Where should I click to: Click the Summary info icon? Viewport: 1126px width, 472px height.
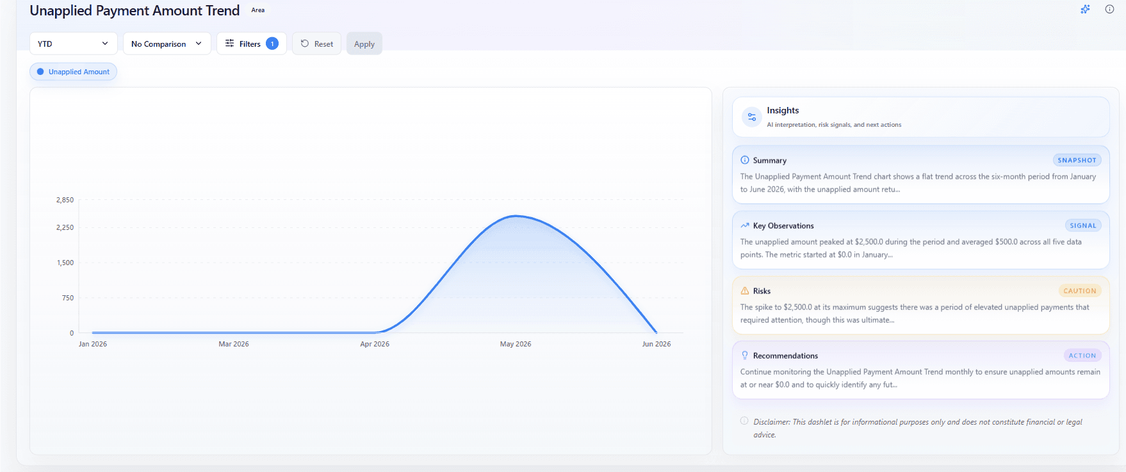[745, 160]
